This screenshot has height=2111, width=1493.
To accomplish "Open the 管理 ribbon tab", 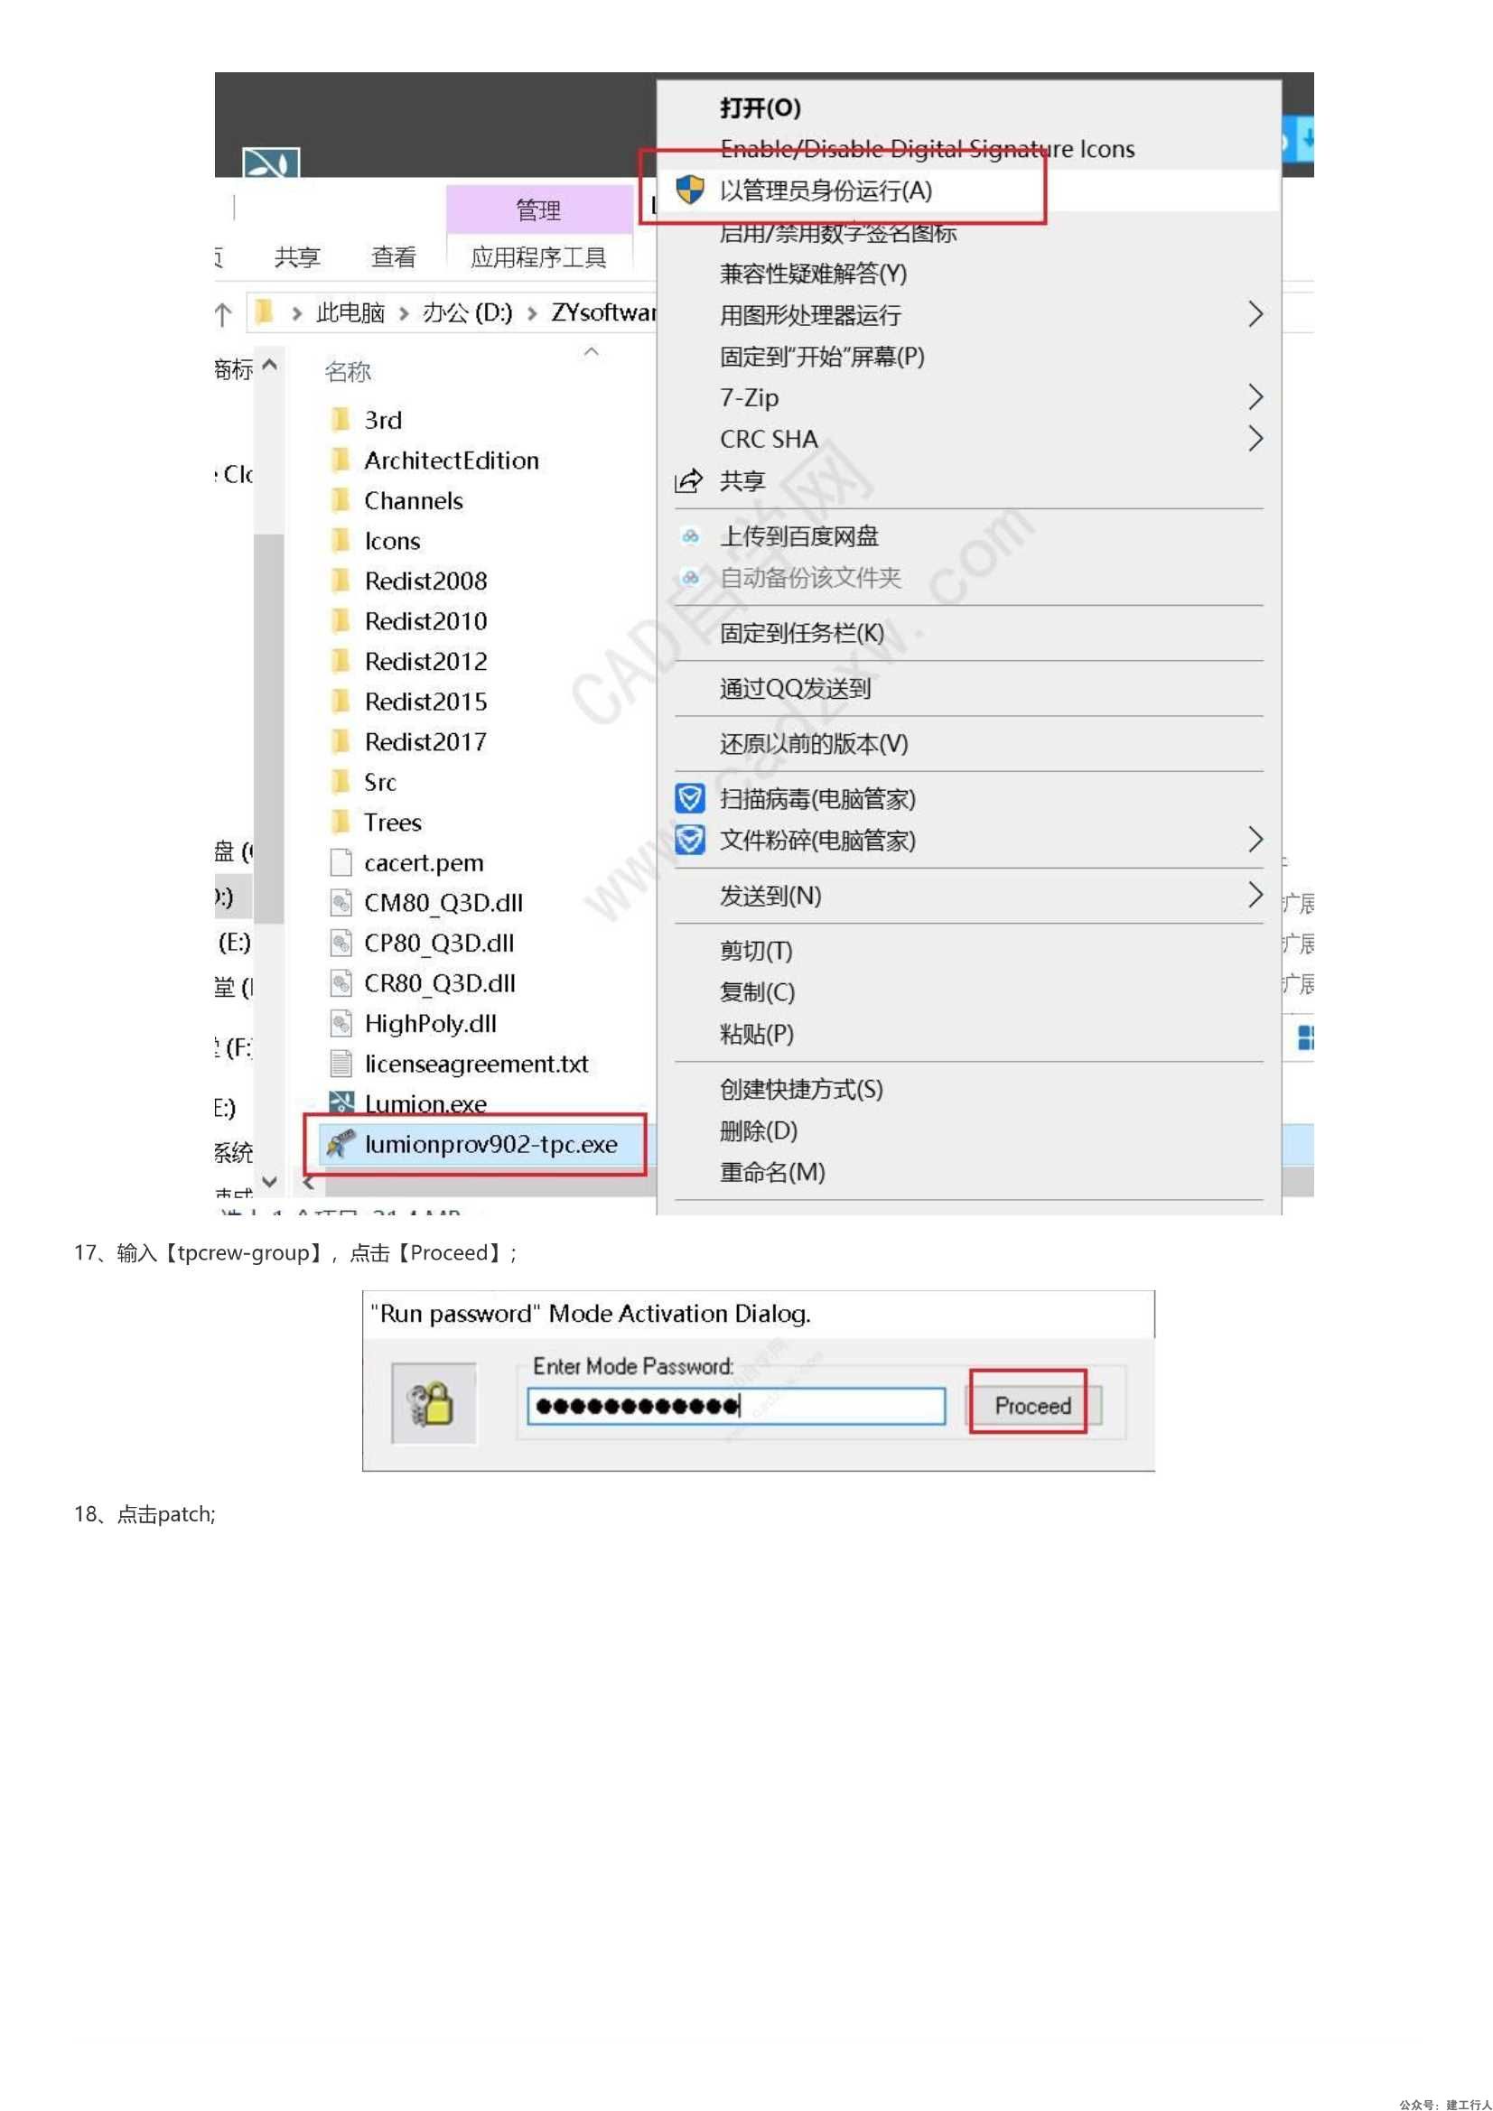I will click(x=538, y=209).
